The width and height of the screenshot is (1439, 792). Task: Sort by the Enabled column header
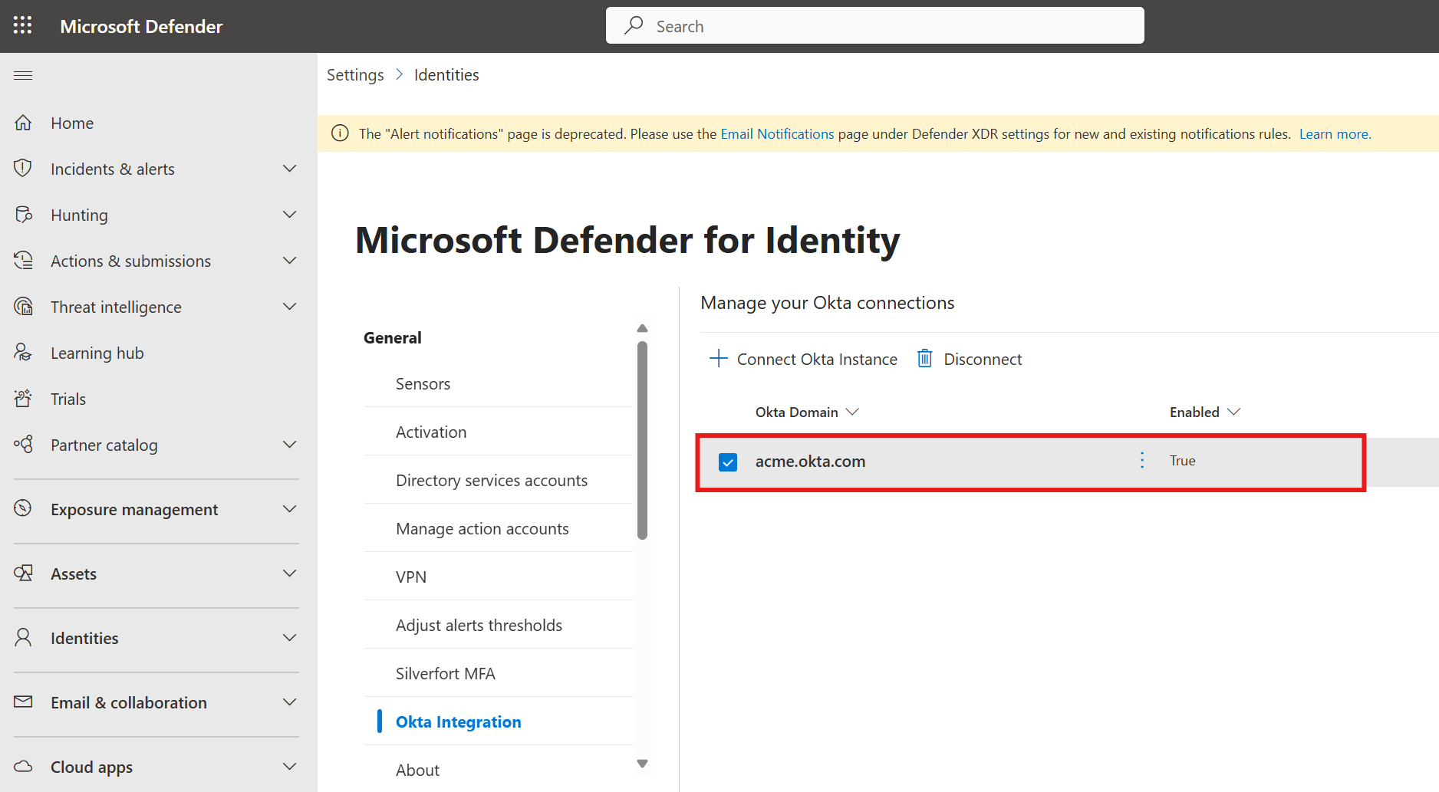pyautogui.click(x=1204, y=412)
